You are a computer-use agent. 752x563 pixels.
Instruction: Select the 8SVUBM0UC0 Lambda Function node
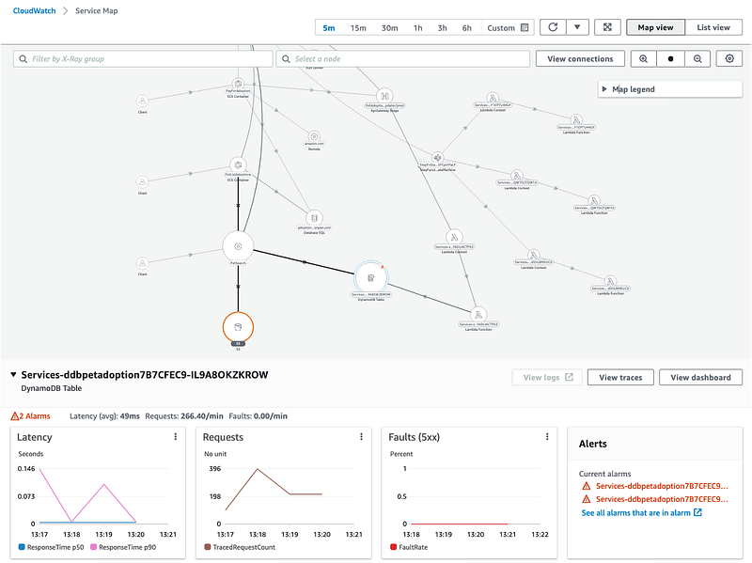click(x=610, y=282)
